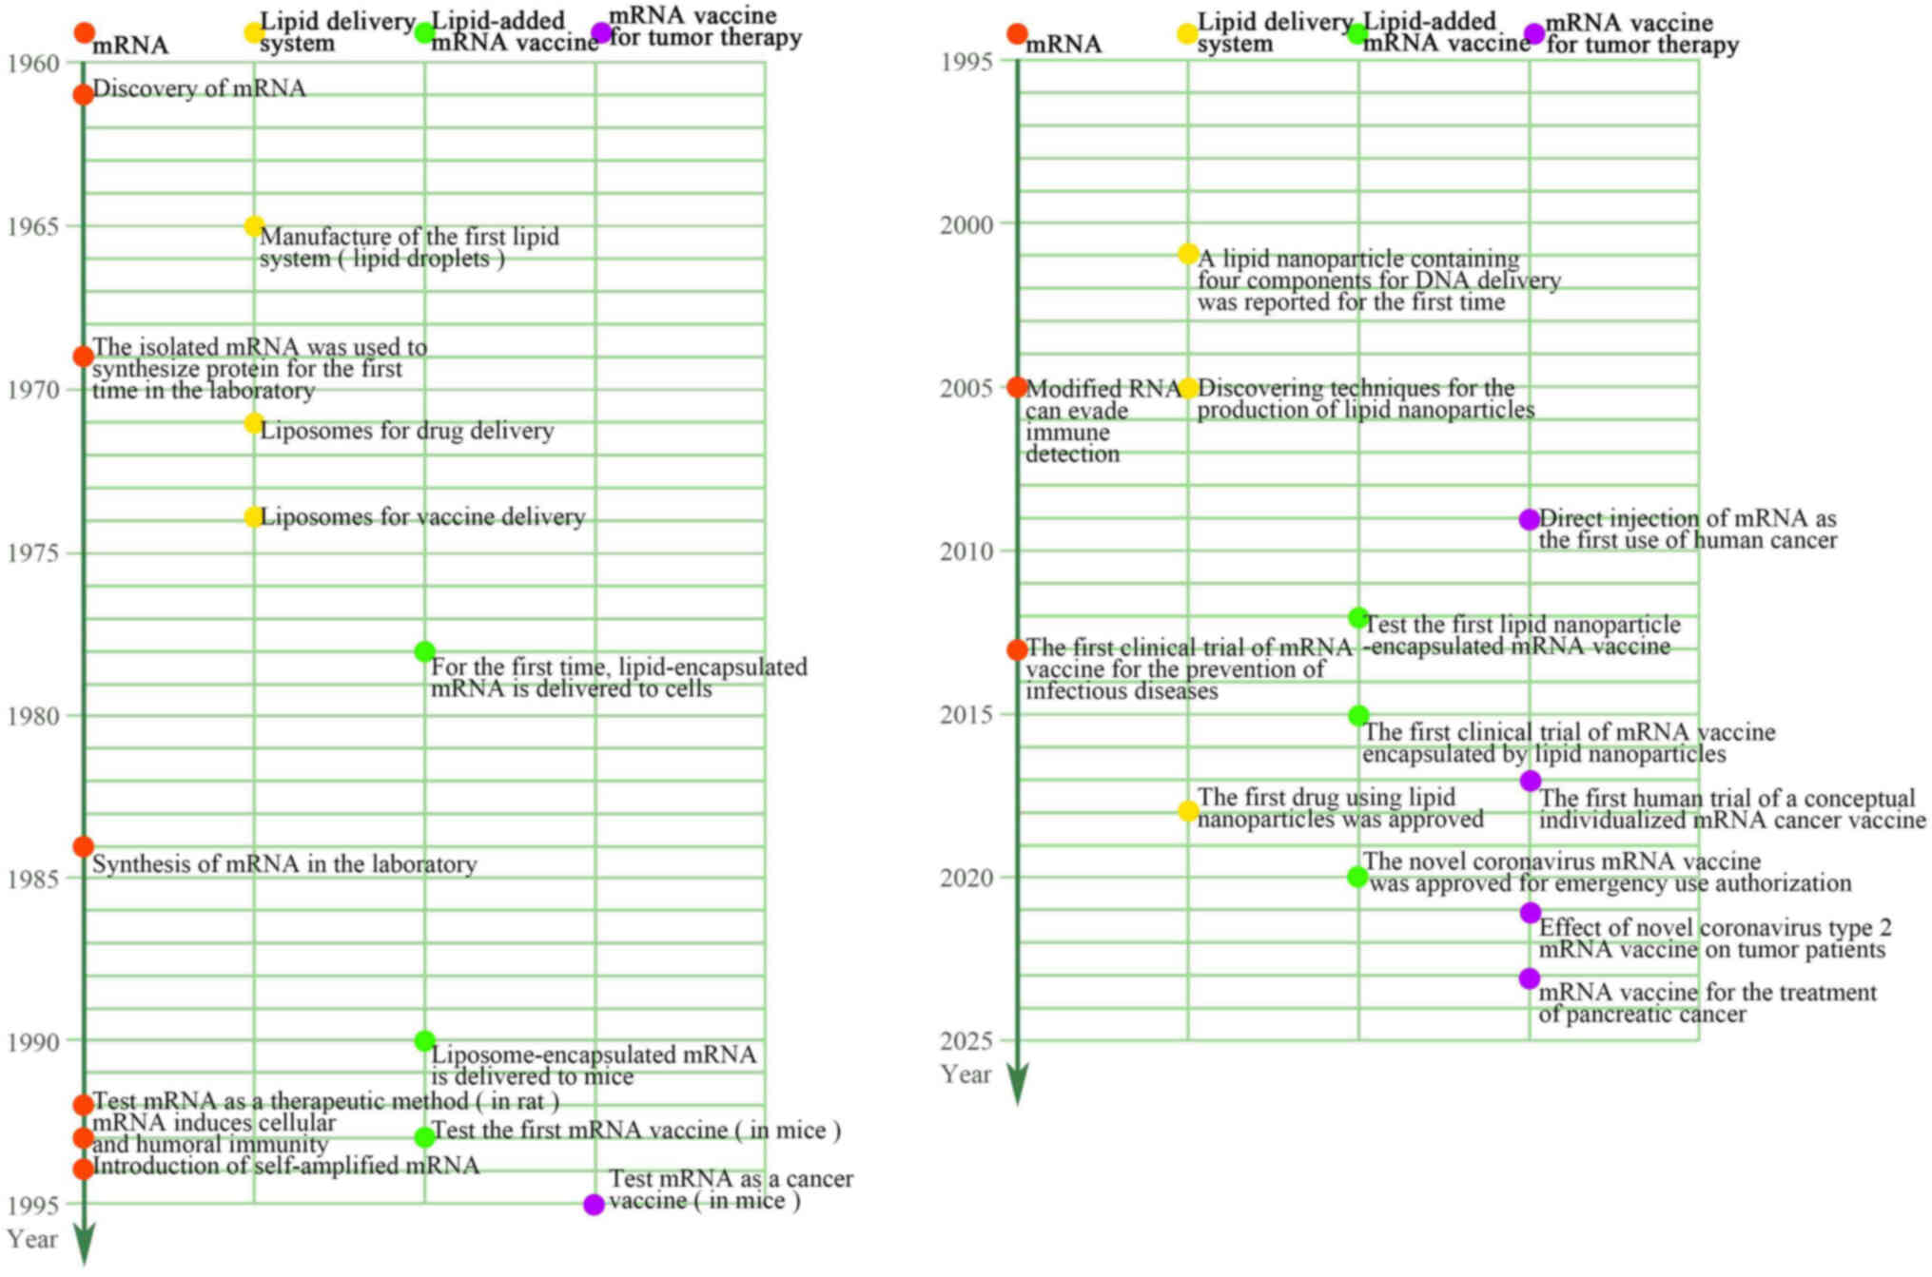Click the purple dot for Test mRNA as a cancer vaccine

pyautogui.click(x=594, y=1205)
